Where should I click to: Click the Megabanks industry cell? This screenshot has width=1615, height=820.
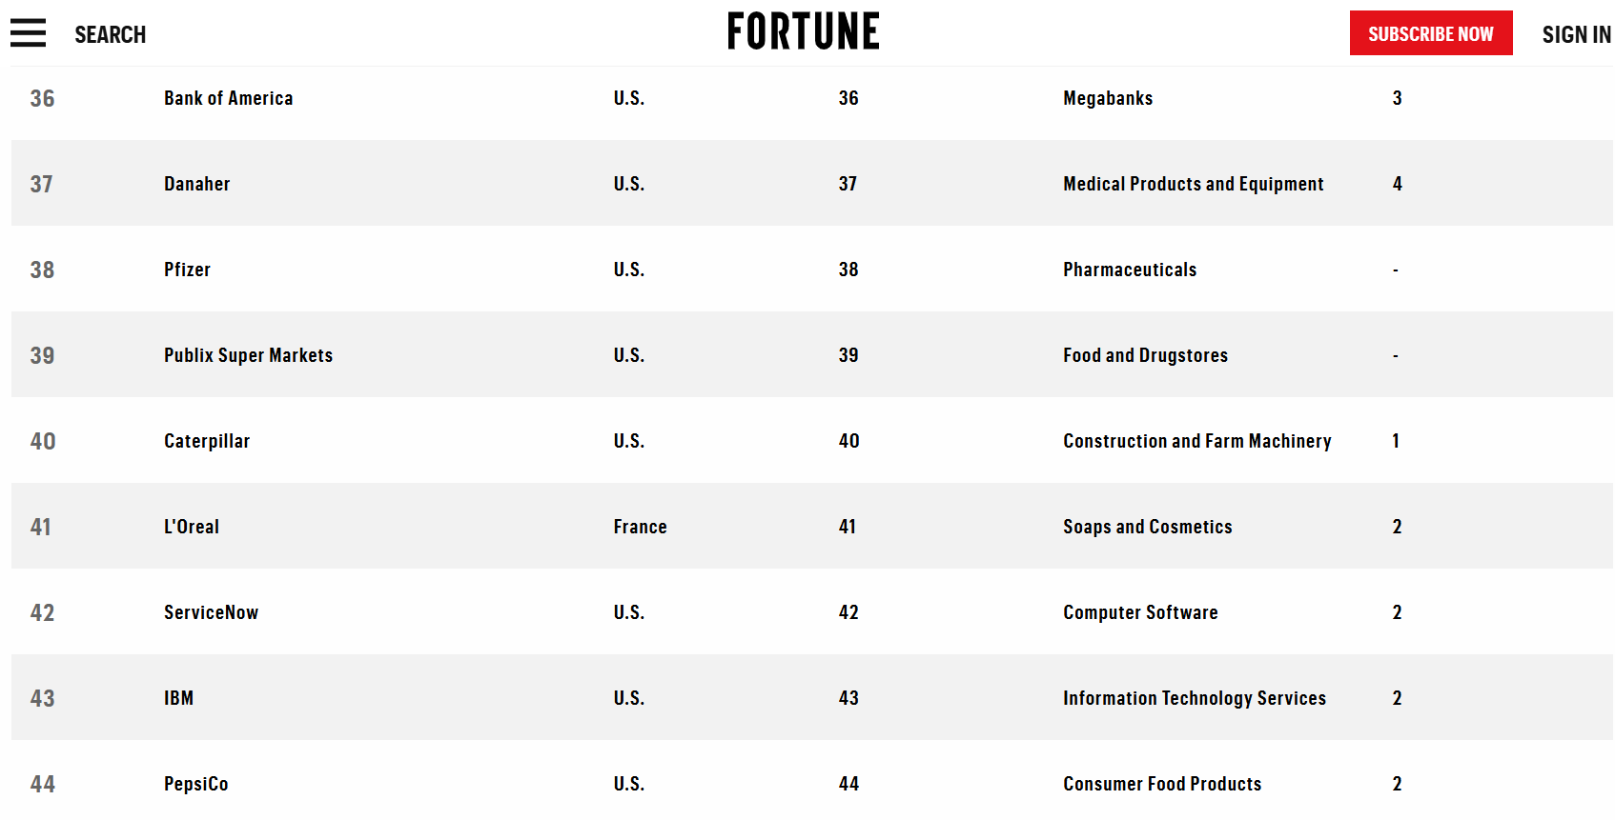pyautogui.click(x=1108, y=98)
